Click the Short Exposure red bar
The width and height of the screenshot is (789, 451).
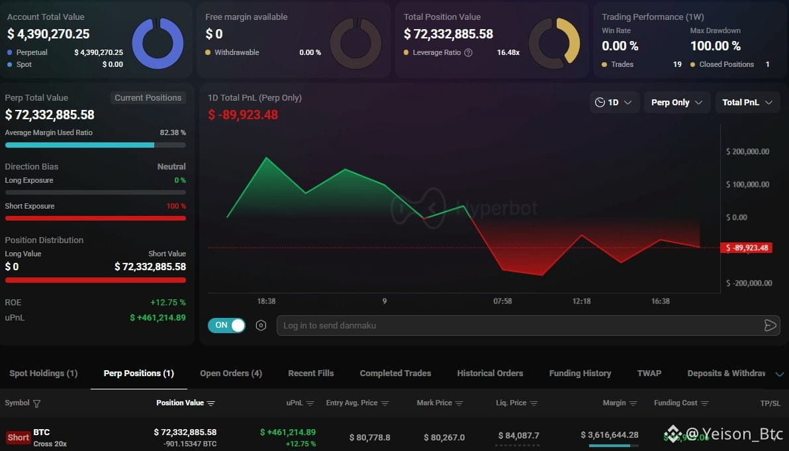pos(95,218)
